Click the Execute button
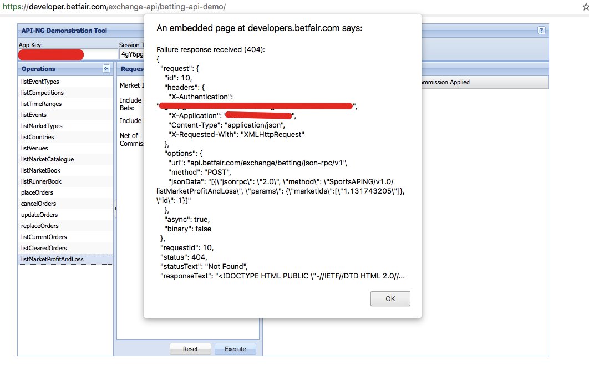The image size is (589, 370). tap(235, 349)
